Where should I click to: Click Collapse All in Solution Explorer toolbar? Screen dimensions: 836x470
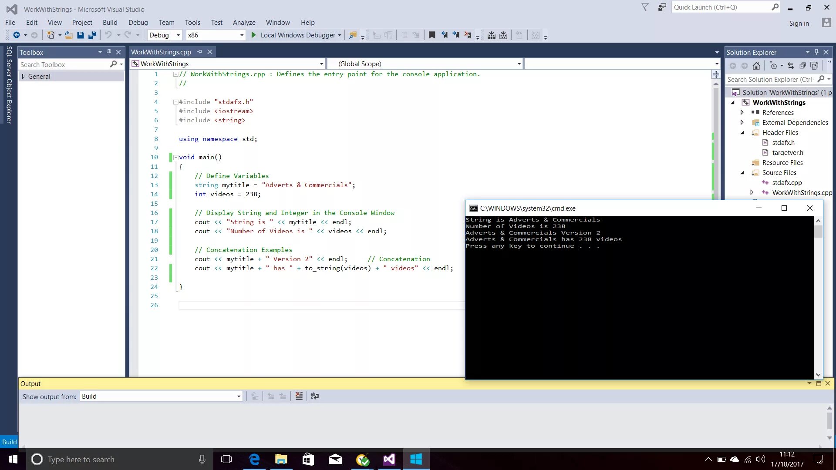point(802,66)
